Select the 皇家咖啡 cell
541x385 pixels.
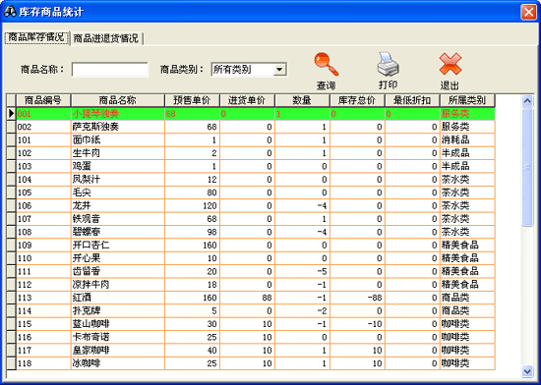point(118,351)
